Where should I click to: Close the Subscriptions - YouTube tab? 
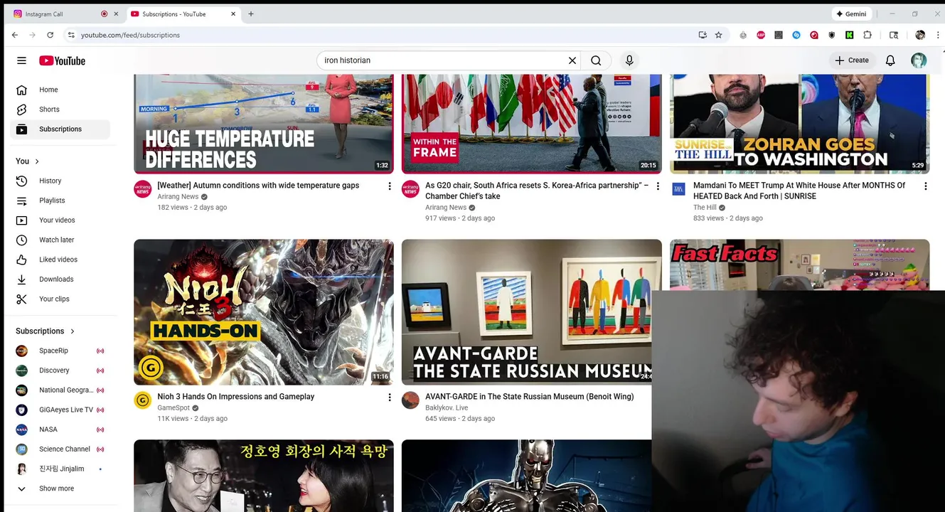click(x=233, y=14)
